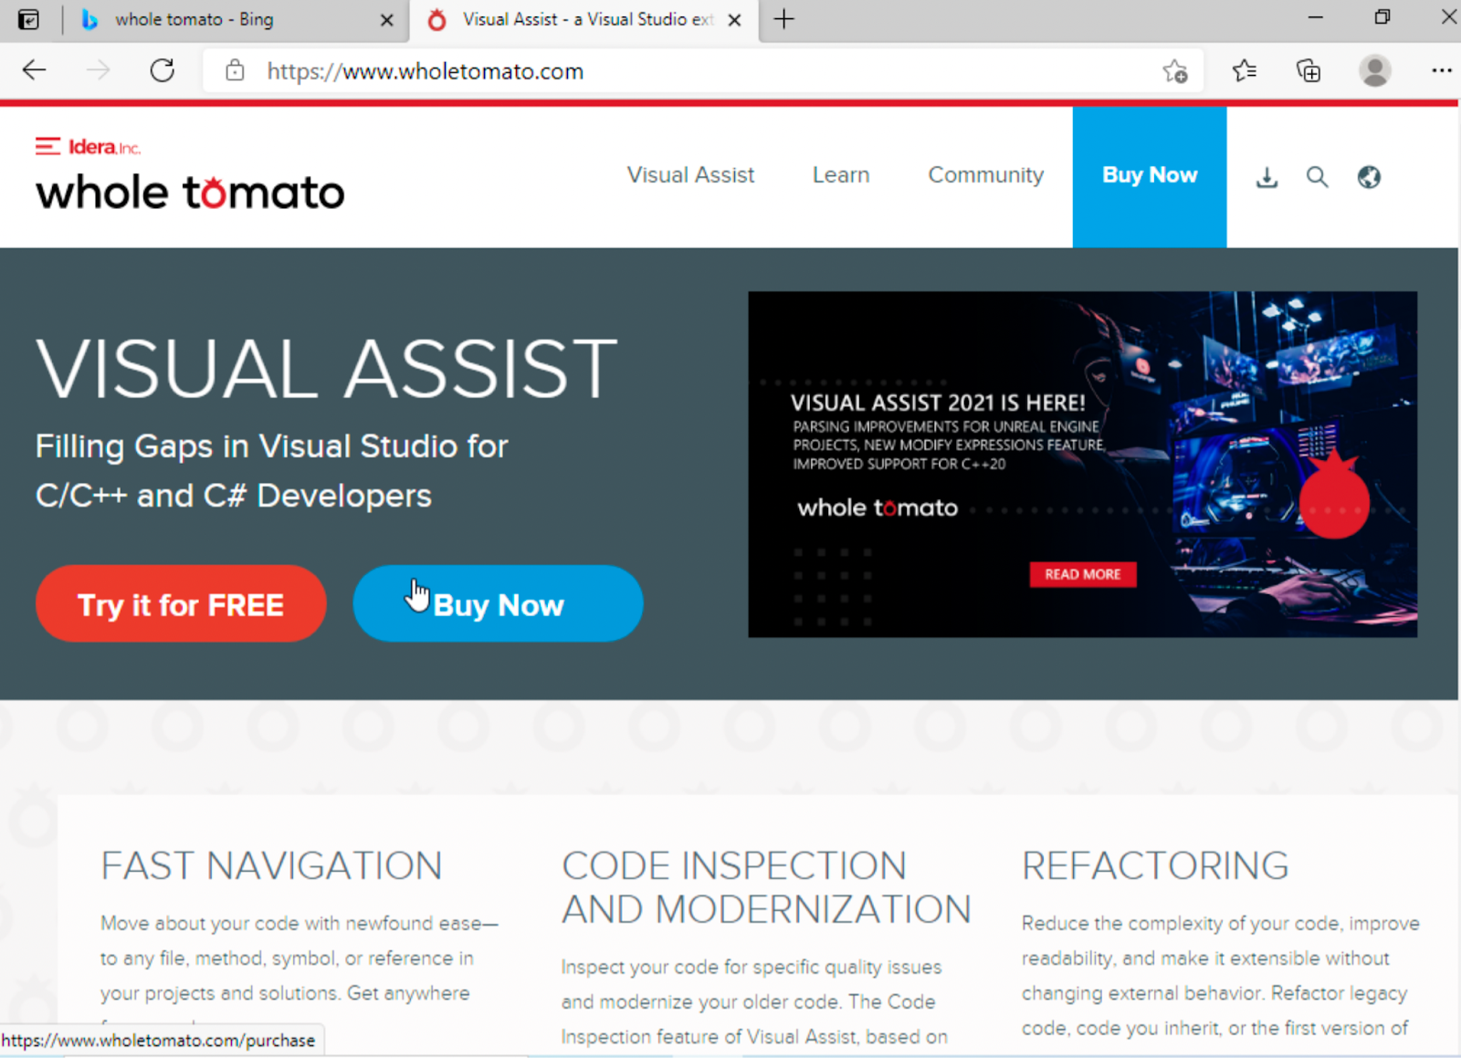
Task: Click the whole tomato logo
Action: pos(190,192)
